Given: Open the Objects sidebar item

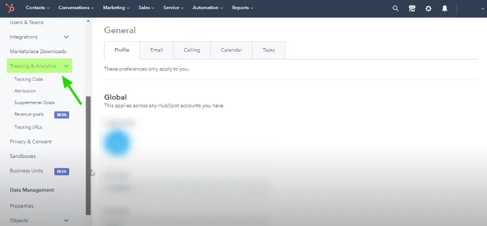Looking at the screenshot, I should pyautogui.click(x=19, y=220).
